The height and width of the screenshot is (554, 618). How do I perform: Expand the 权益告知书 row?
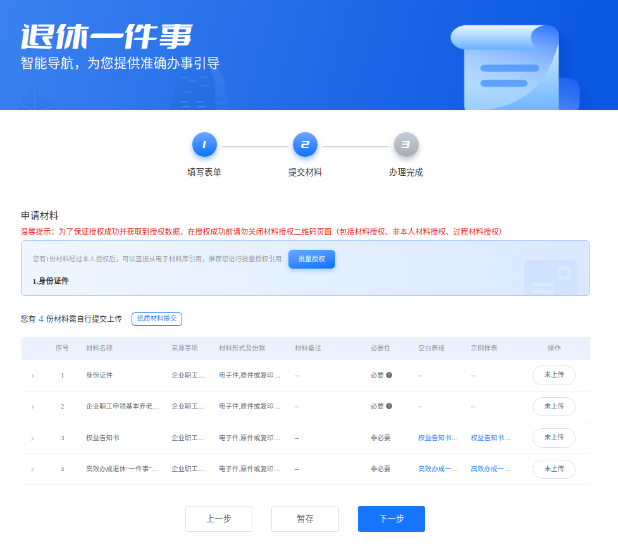(32, 438)
